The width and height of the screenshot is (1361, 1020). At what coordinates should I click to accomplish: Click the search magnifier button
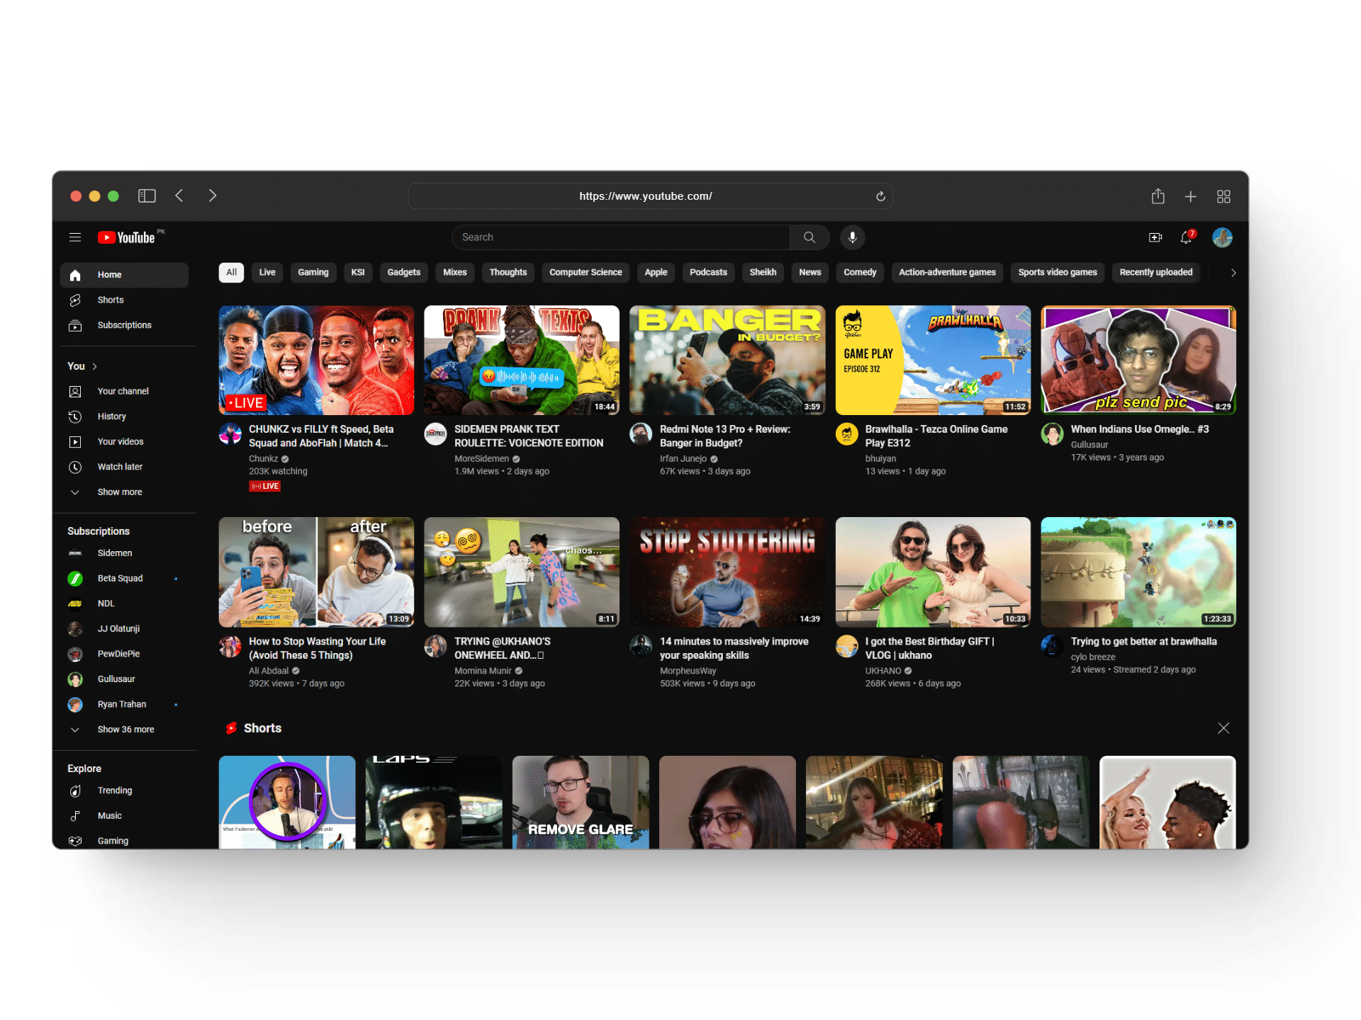pyautogui.click(x=809, y=237)
